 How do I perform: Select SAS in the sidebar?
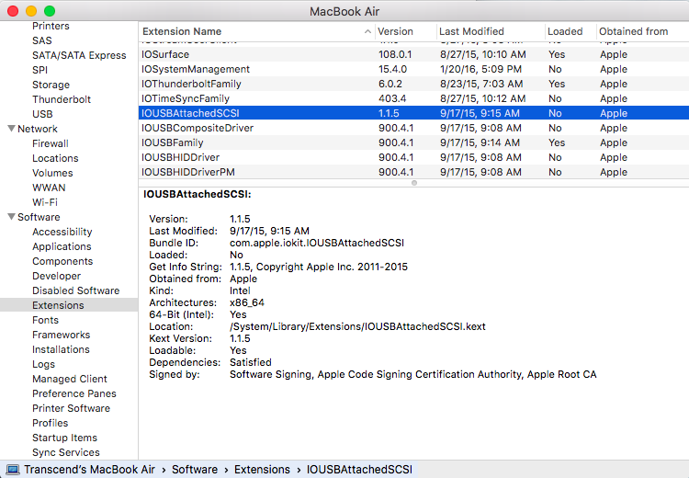42,40
